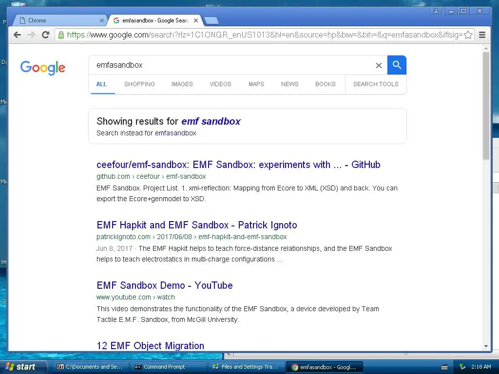Screen dimensions: 499x374
Task: Go back with the browser back arrow
Action: pos(18,35)
